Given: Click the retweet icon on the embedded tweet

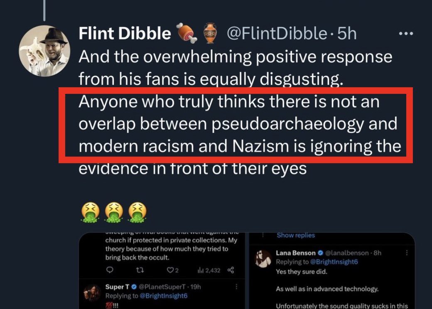Looking at the screenshot, I should pos(140,270).
